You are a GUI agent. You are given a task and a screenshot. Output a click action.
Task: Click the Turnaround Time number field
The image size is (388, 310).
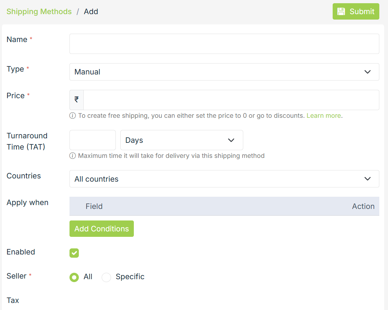(93, 140)
